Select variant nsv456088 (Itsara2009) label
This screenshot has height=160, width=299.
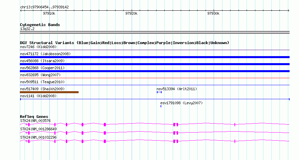pos(42,61)
